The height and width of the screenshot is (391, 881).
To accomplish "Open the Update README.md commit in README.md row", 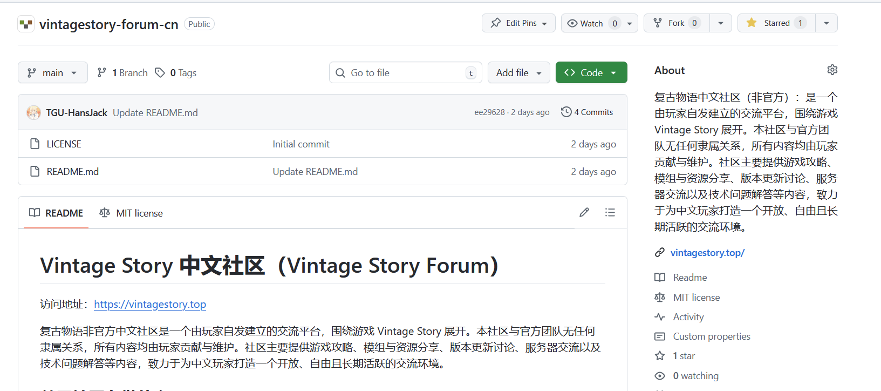I will (x=315, y=172).
